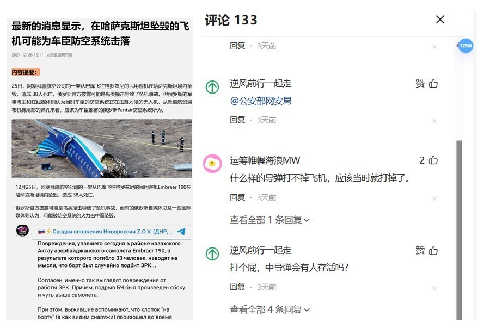490x335 pixels.
Task: Open 运筹帷幄海浪MW's egg avatar
Action: 212,163
